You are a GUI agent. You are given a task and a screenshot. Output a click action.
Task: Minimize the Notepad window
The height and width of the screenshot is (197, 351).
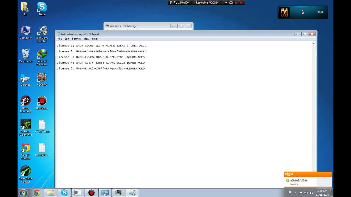point(298,34)
